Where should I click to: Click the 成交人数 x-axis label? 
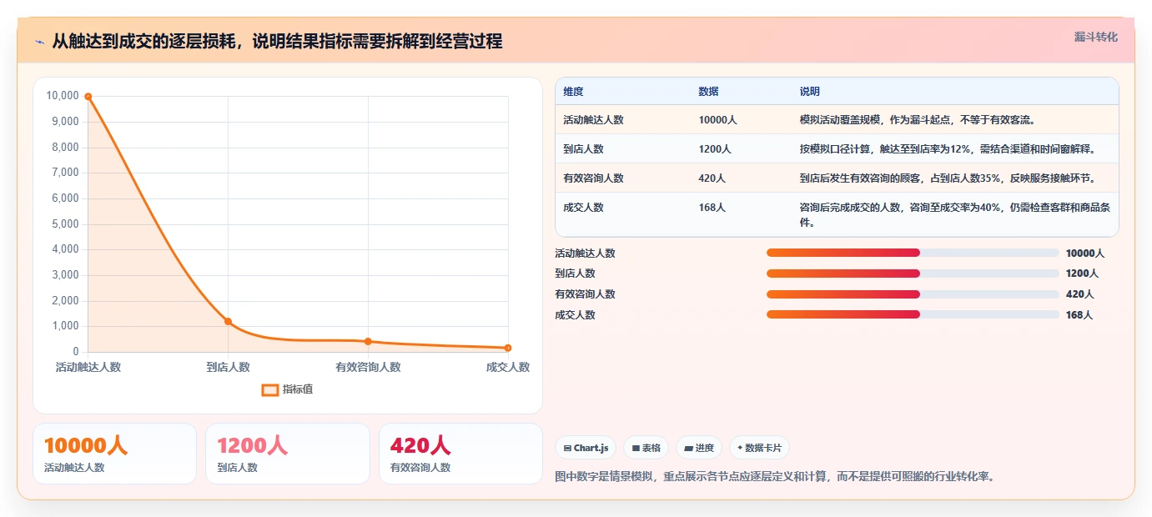tap(508, 367)
